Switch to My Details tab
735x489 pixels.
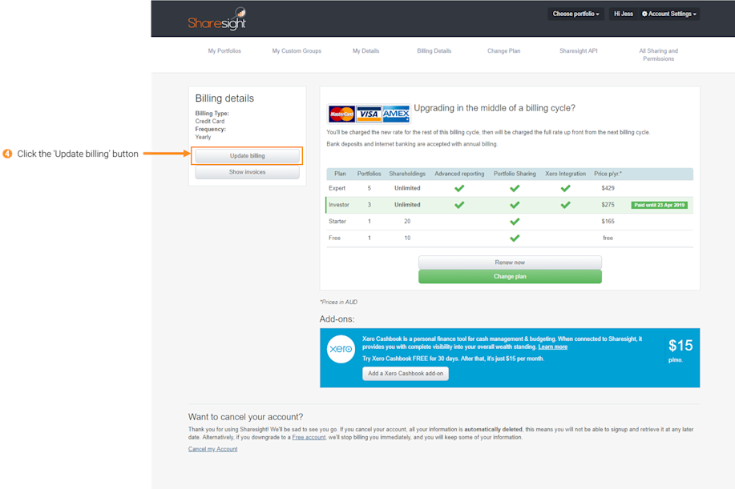point(366,51)
